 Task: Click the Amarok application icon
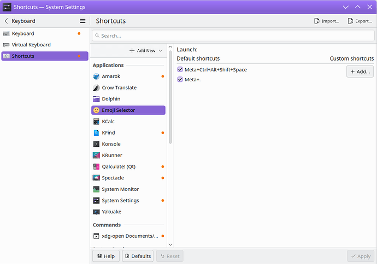[96, 76]
